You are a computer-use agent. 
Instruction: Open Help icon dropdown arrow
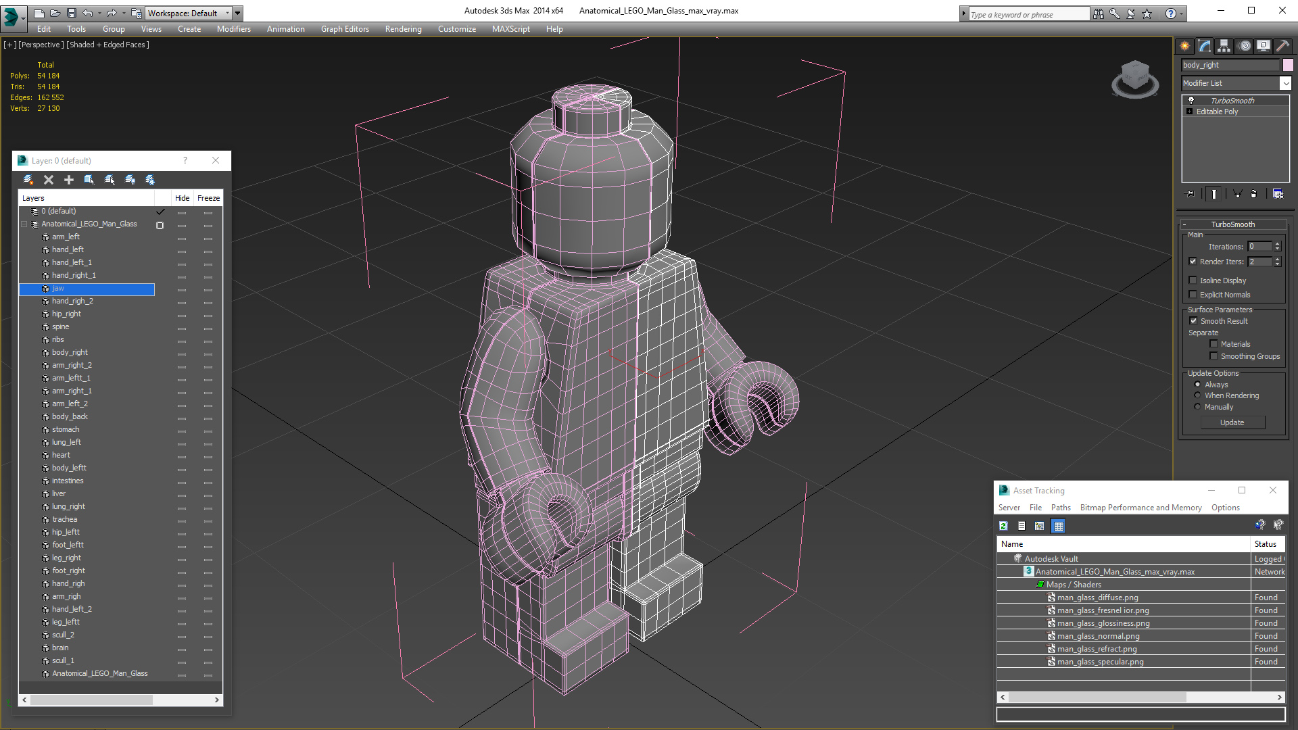pos(1182,14)
